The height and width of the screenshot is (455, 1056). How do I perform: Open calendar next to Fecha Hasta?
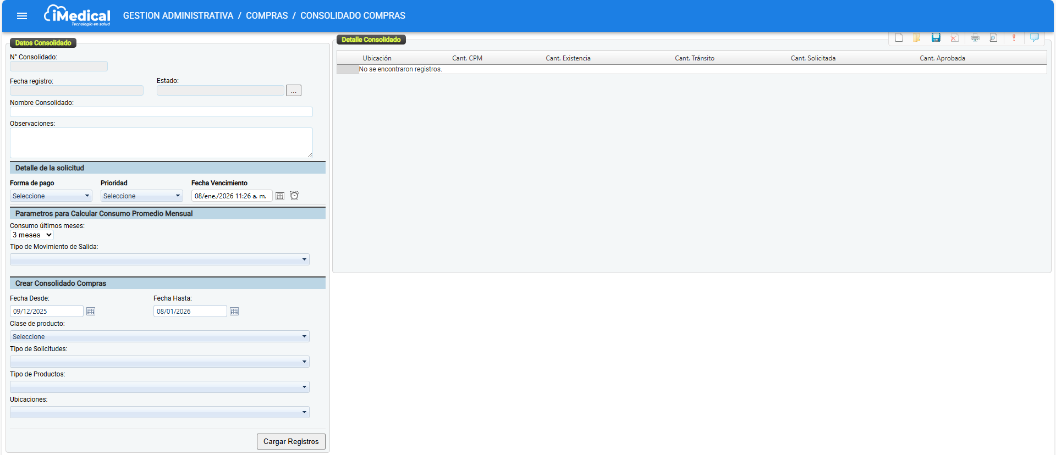234,312
